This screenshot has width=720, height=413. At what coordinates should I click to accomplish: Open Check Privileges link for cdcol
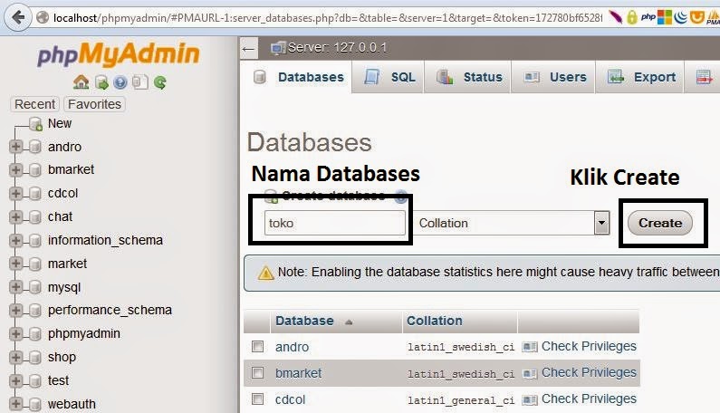589,399
